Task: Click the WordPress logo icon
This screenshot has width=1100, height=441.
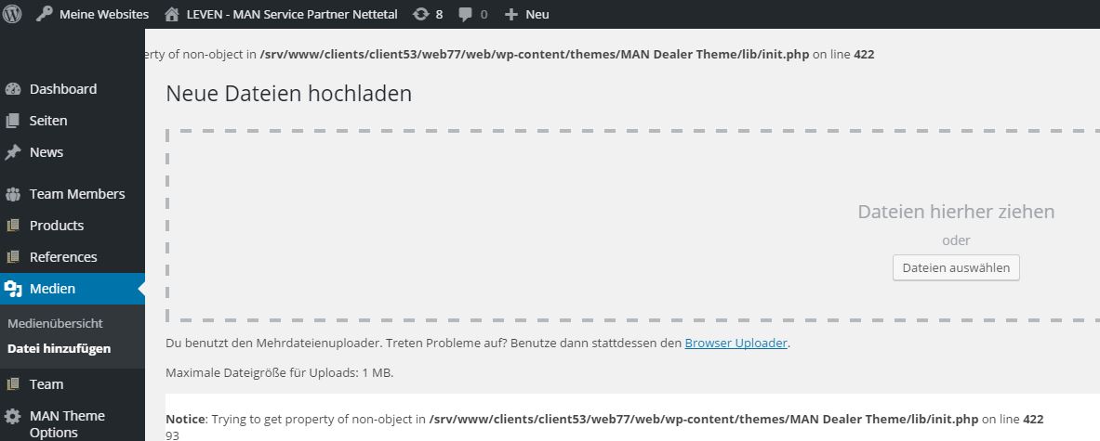Action: pyautogui.click(x=12, y=14)
